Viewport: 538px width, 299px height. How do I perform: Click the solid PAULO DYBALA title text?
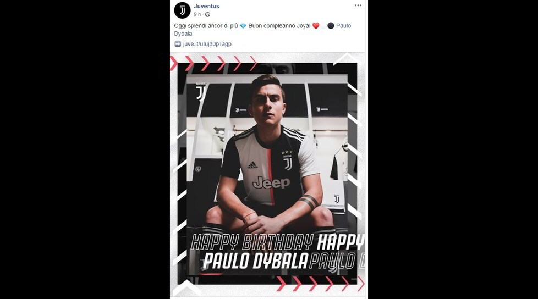[x=255, y=261]
